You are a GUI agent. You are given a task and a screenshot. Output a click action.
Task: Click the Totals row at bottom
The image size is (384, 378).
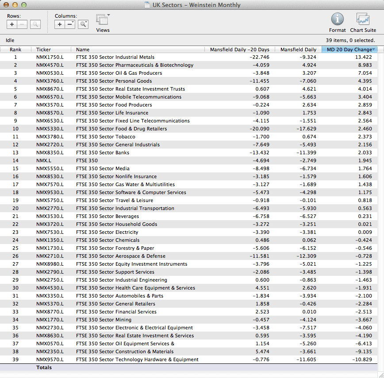(x=44, y=367)
